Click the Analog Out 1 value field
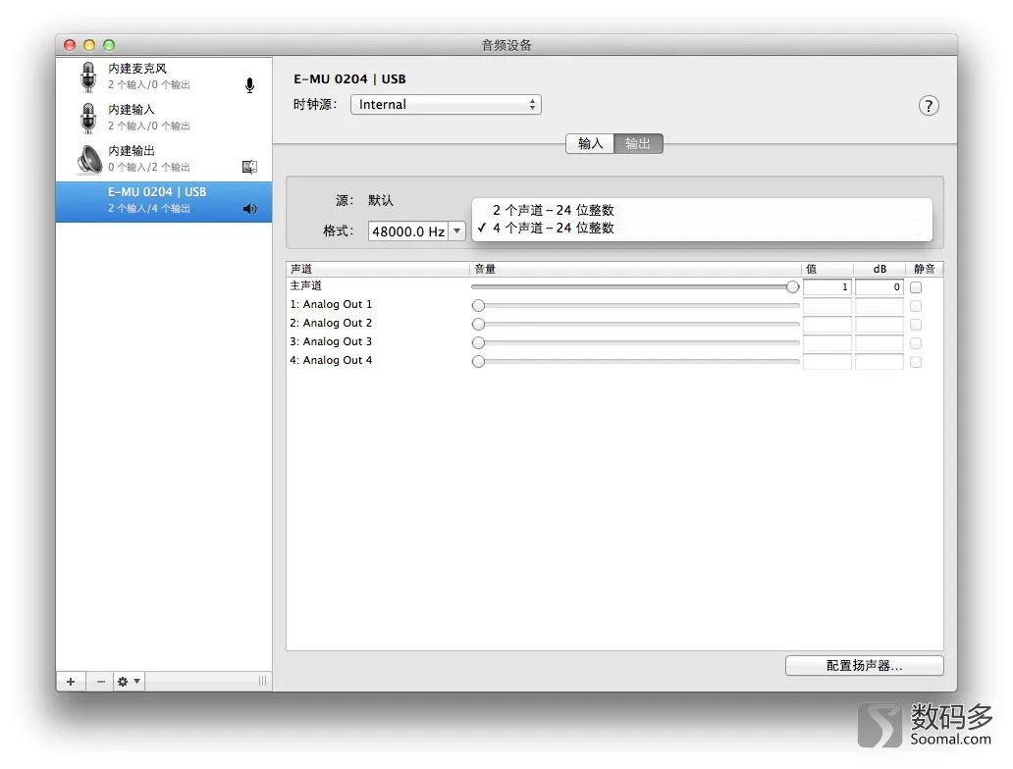 click(x=826, y=306)
